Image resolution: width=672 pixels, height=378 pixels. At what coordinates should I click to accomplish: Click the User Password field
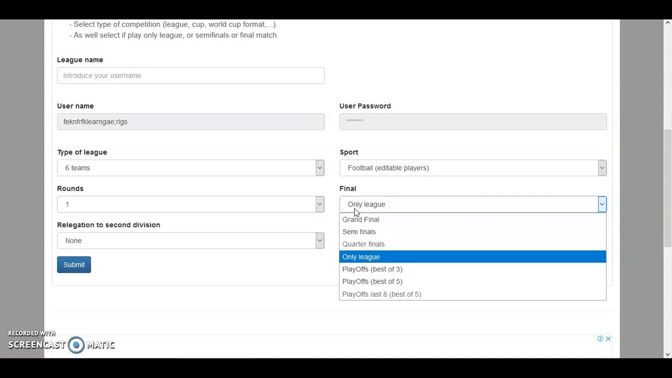(x=473, y=122)
